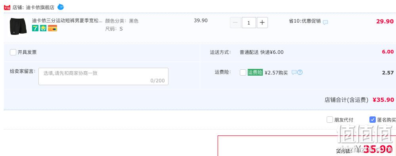Click the Tmall red logo icon
This screenshot has width=396, height=156.
[x=7, y=7]
